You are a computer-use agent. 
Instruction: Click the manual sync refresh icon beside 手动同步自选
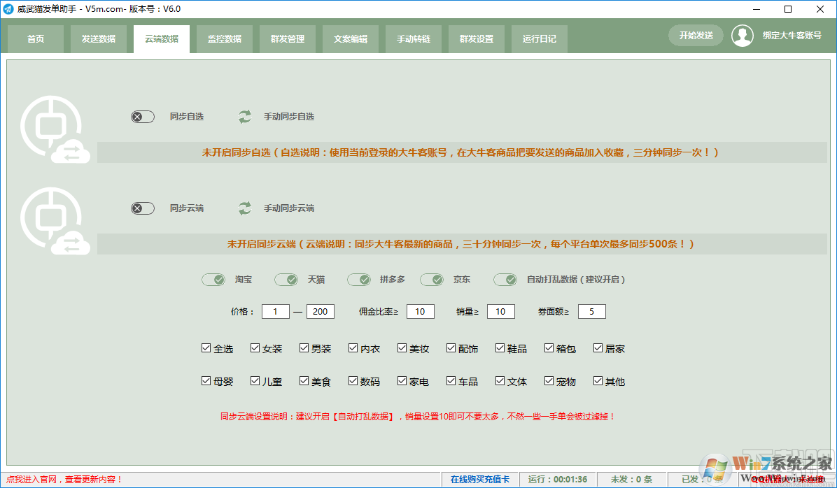click(x=244, y=117)
